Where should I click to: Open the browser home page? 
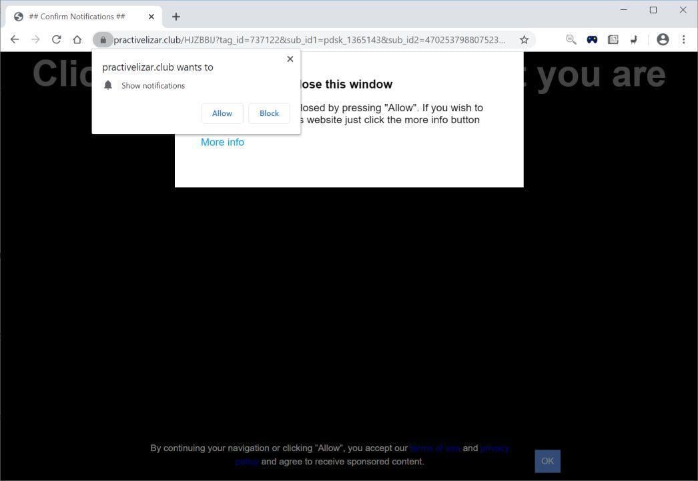tap(77, 39)
